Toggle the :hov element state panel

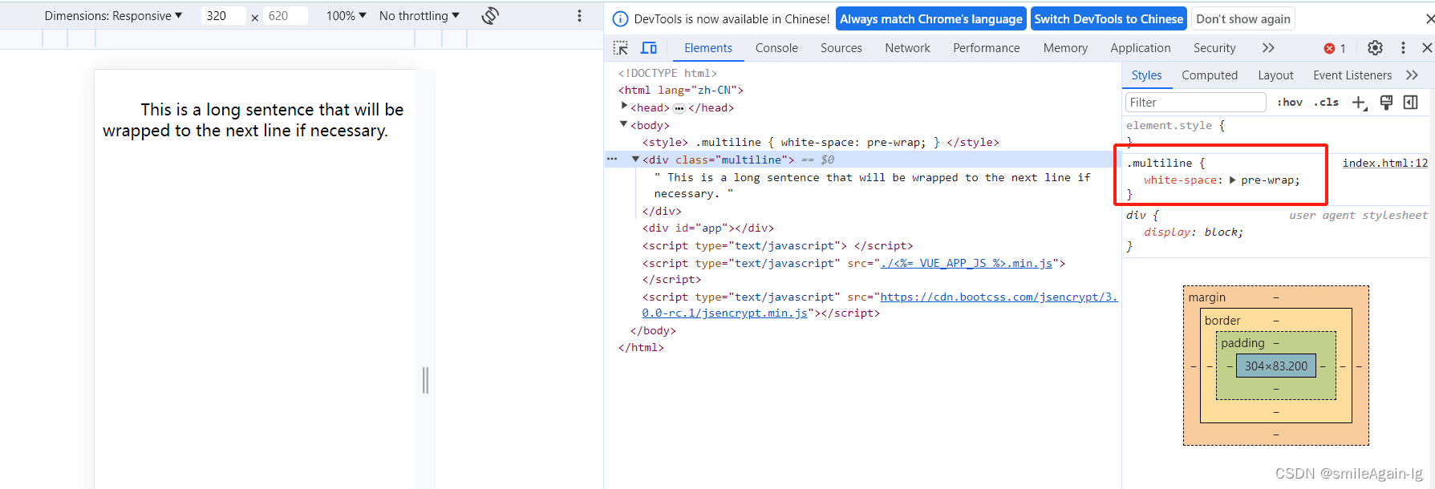pos(1290,103)
